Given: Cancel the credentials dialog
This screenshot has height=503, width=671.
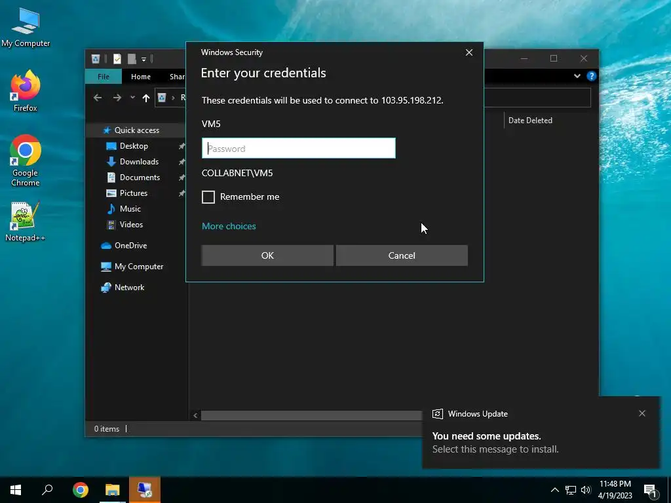Looking at the screenshot, I should pyautogui.click(x=402, y=255).
